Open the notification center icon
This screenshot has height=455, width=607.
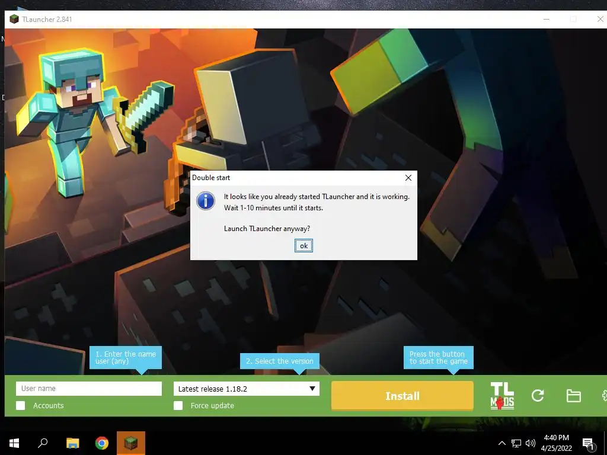coord(589,444)
